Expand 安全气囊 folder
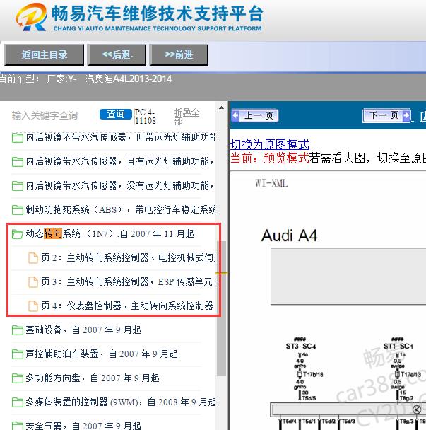This screenshot has height=430, width=426. [x=83, y=426]
